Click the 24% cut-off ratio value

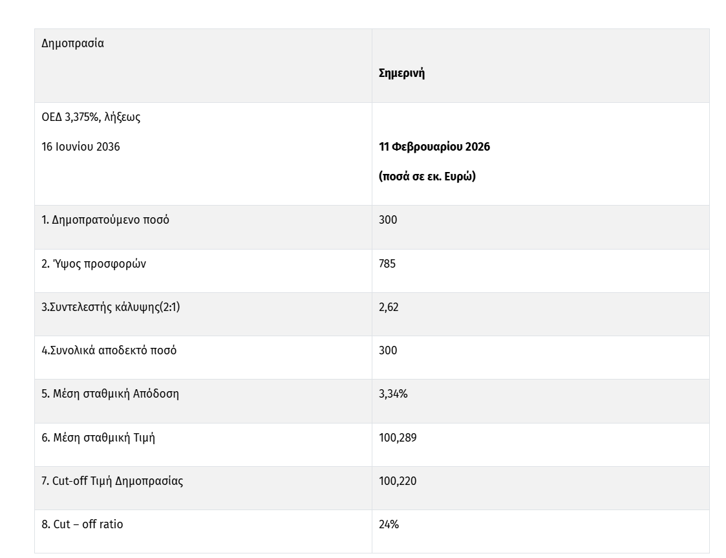tap(389, 524)
